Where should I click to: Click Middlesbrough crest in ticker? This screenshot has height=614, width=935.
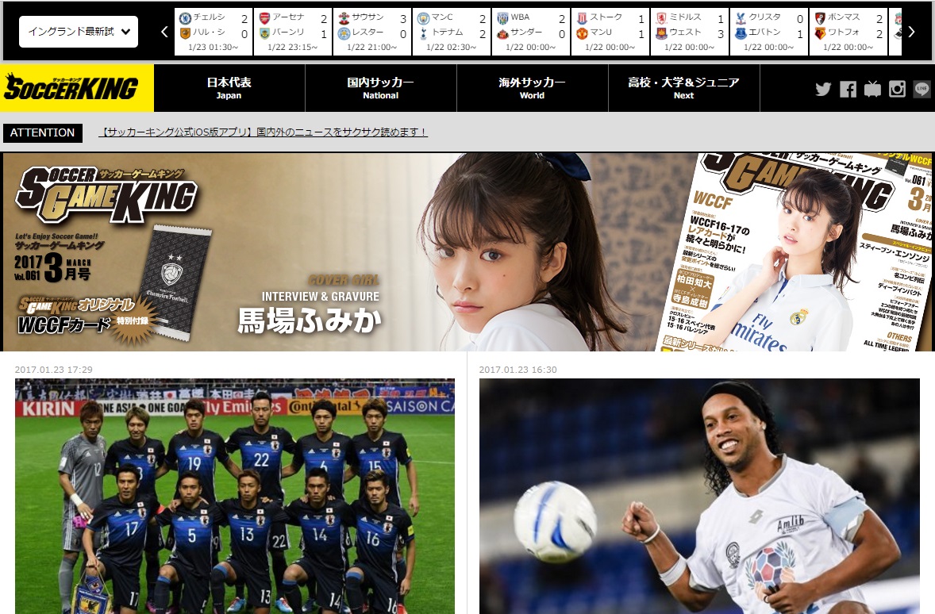tap(661, 18)
